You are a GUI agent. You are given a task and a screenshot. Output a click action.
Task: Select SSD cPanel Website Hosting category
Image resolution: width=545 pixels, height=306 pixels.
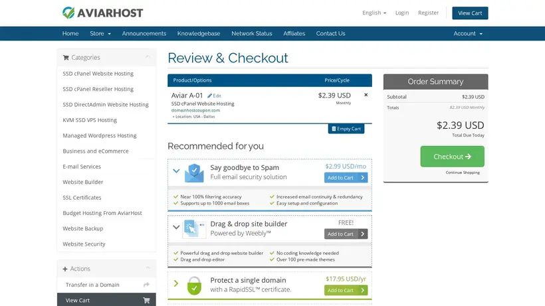pos(98,74)
